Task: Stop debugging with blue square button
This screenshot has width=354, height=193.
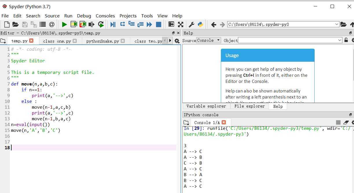Action: (158, 25)
